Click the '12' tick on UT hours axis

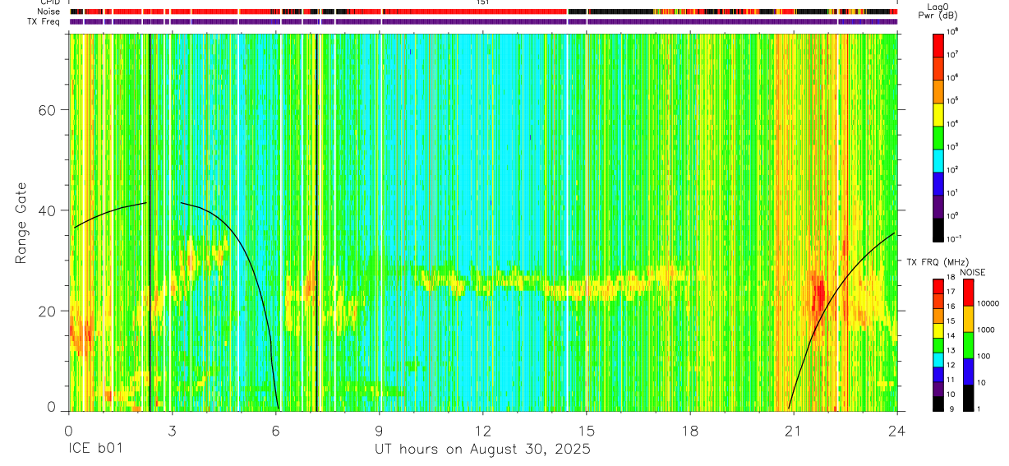pos(483,431)
